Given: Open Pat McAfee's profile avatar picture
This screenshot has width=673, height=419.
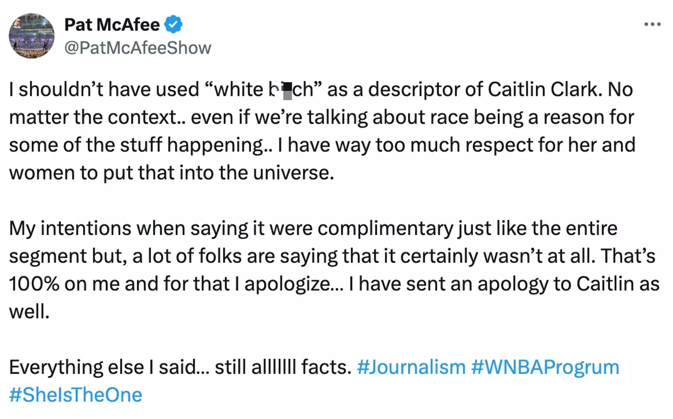Looking at the screenshot, I should (32, 36).
